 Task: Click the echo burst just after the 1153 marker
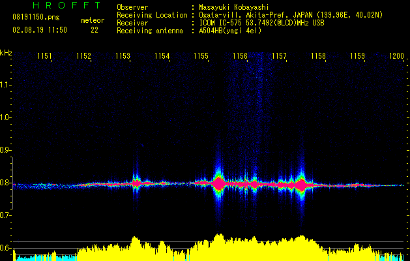point(136,183)
